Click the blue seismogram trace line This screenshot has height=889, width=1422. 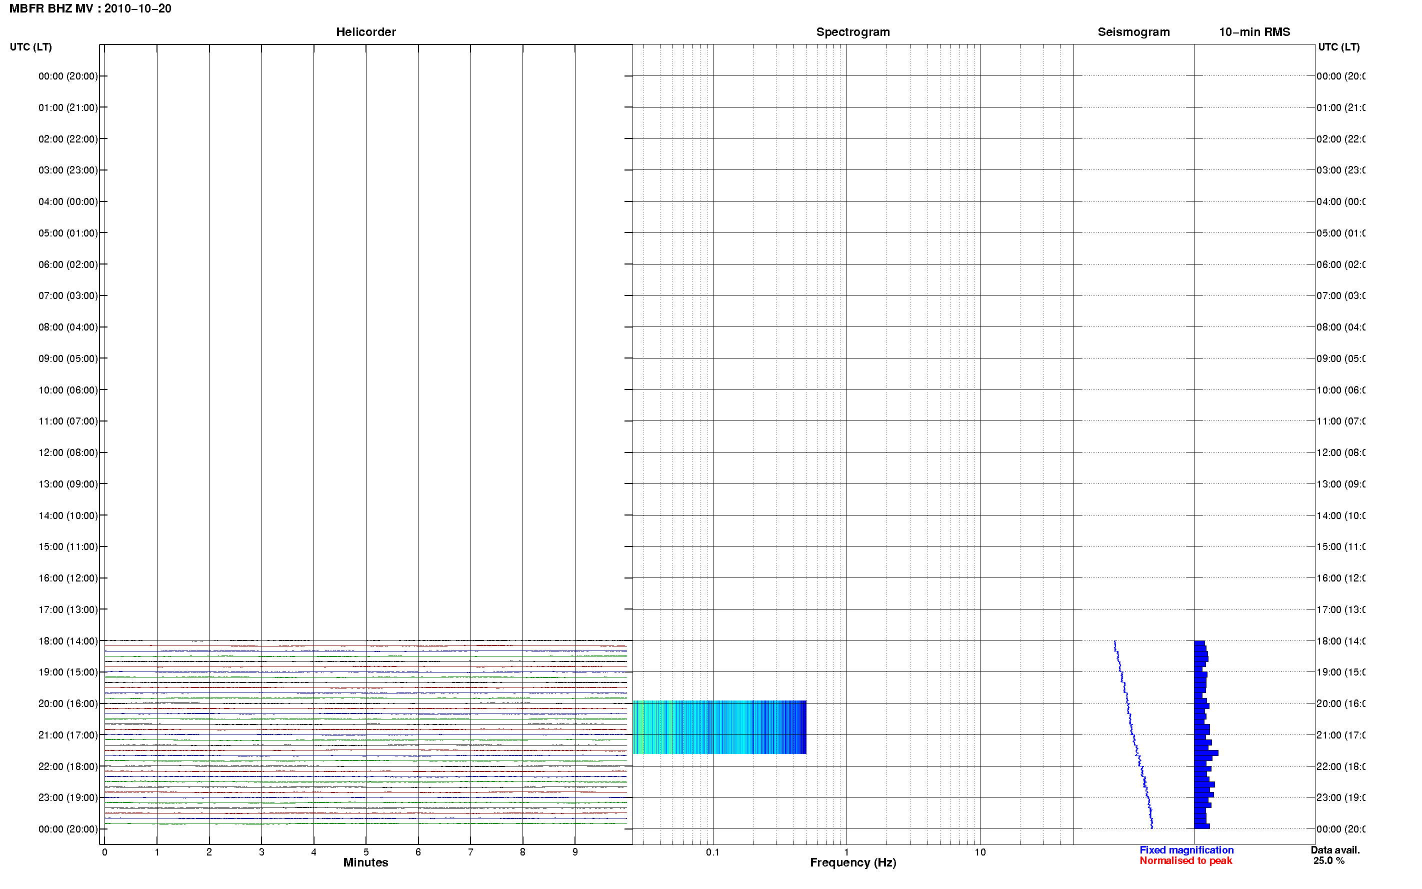point(1133,734)
